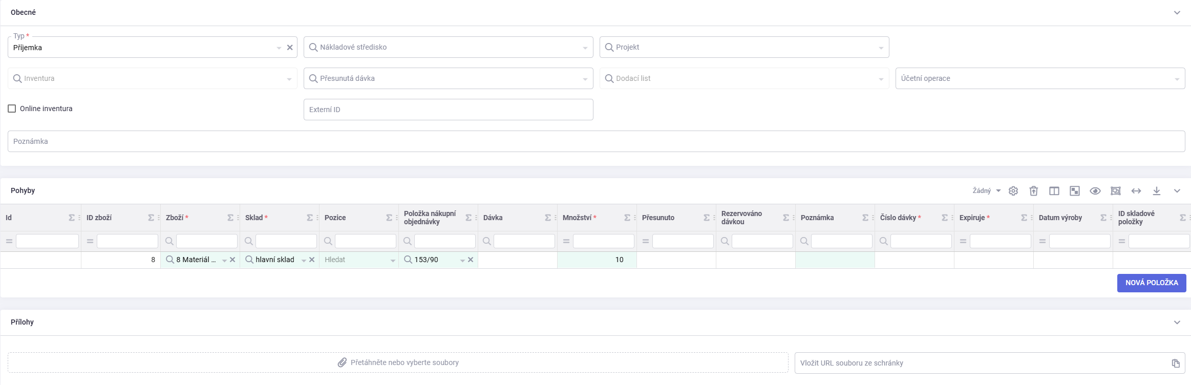Open the Dodací list lookup field
Image resolution: width=1191 pixels, height=385 pixels.
pos(745,78)
